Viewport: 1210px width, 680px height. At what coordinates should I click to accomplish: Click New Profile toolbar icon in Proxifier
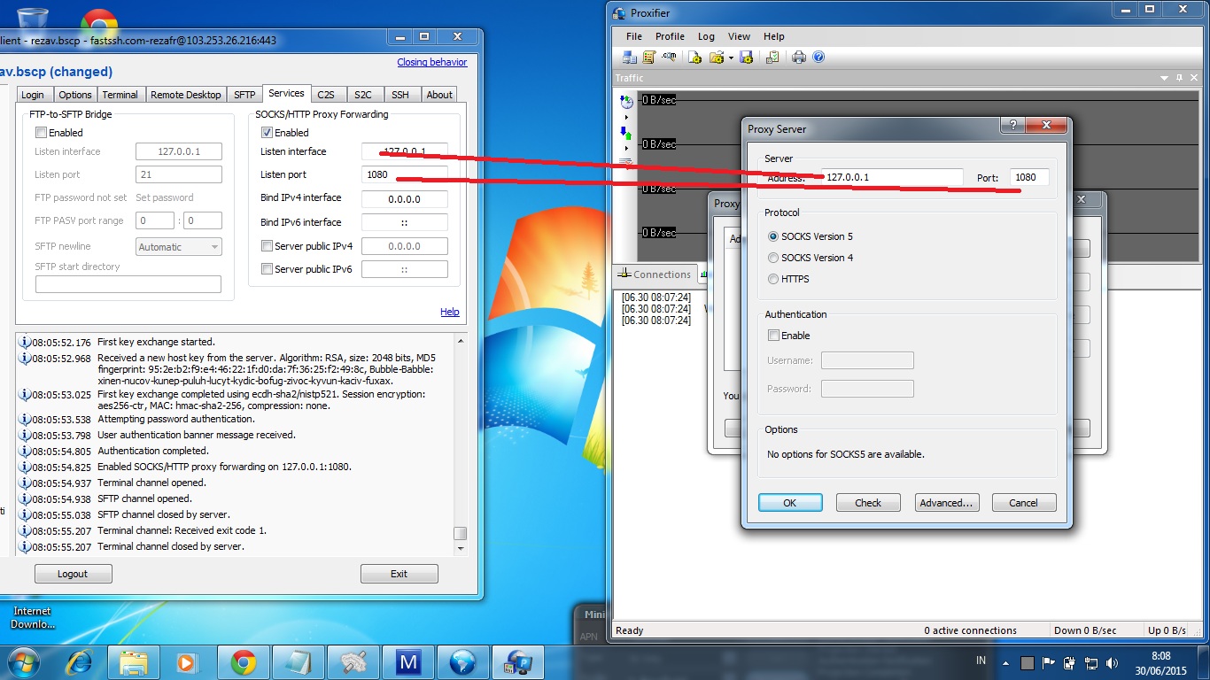pos(694,57)
